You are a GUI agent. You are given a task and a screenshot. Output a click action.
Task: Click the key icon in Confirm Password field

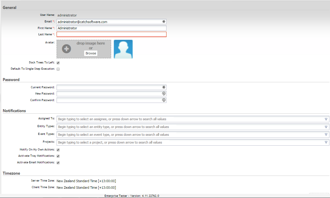coord(164,100)
